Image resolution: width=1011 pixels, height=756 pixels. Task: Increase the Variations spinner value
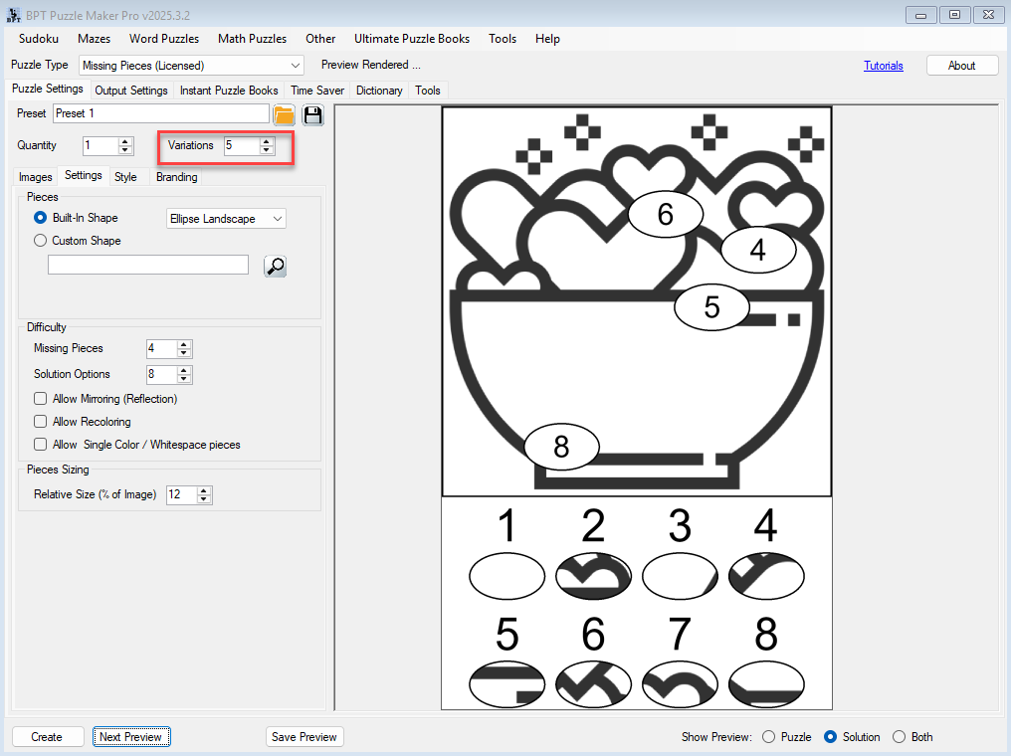click(266, 141)
